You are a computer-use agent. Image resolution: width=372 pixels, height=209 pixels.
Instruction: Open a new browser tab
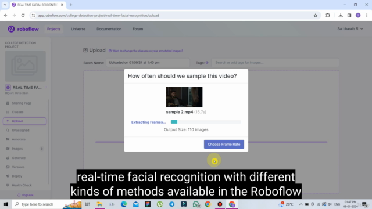point(71,5)
